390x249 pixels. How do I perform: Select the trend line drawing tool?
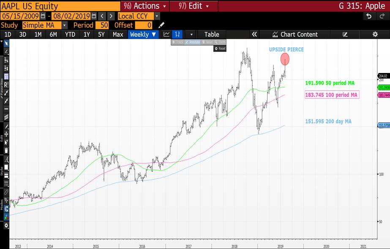(6, 51)
